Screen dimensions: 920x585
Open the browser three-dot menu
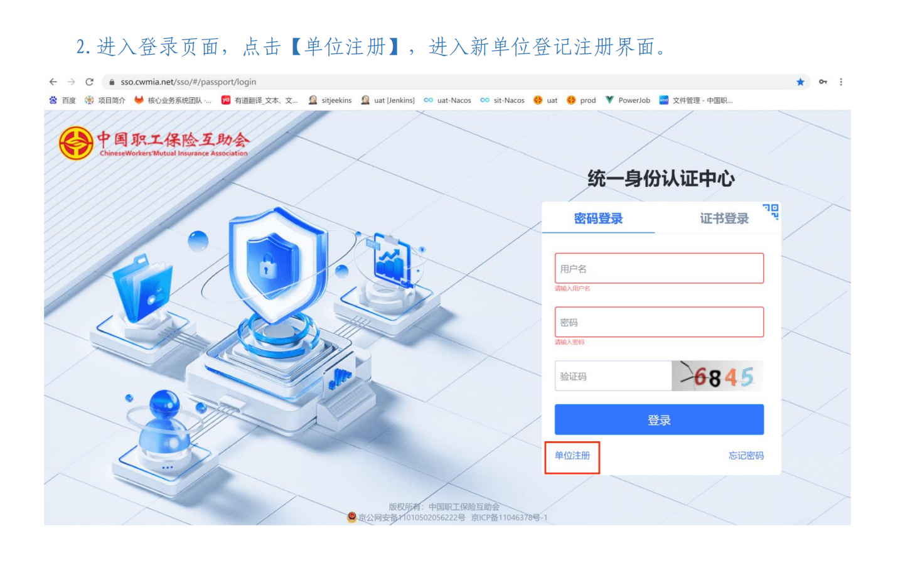click(x=841, y=82)
